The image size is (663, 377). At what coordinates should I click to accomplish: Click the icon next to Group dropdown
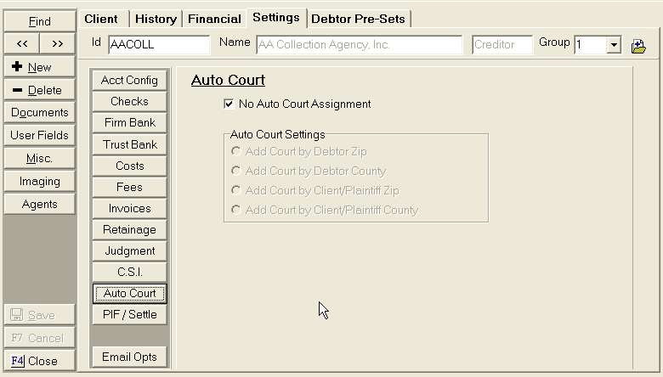coord(638,46)
